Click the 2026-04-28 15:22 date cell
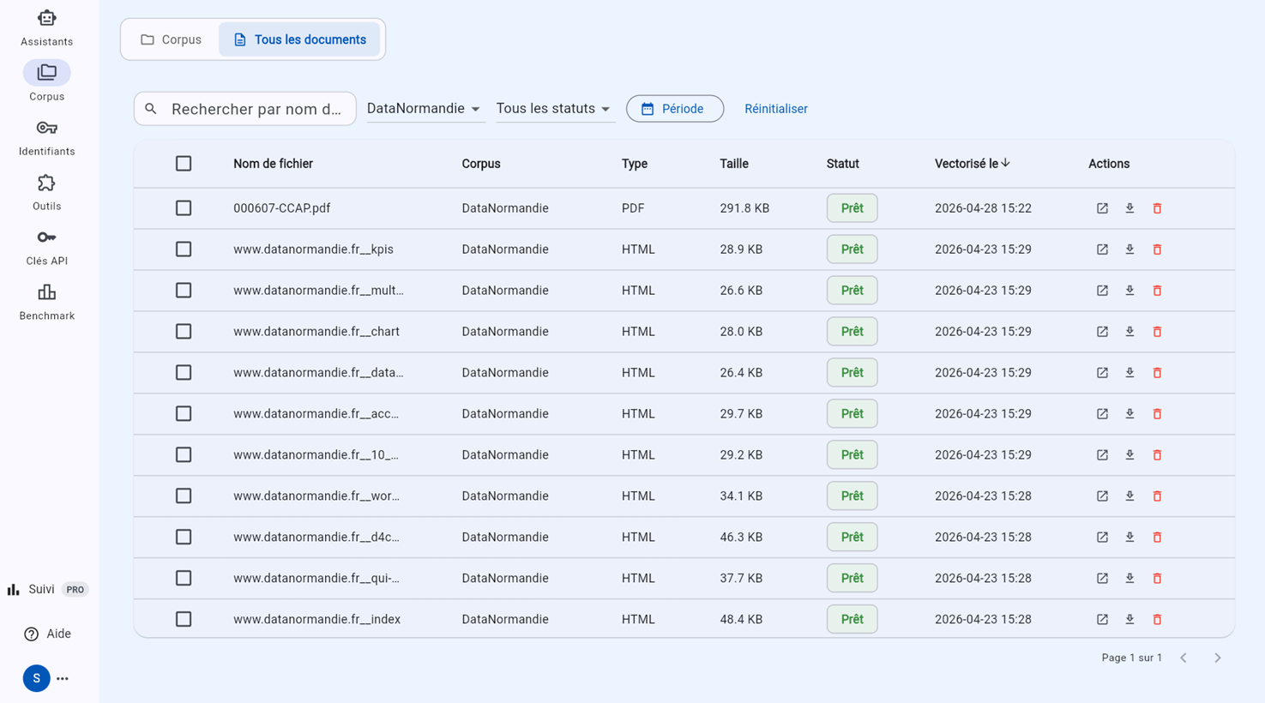Image resolution: width=1265 pixels, height=703 pixels. pos(983,208)
